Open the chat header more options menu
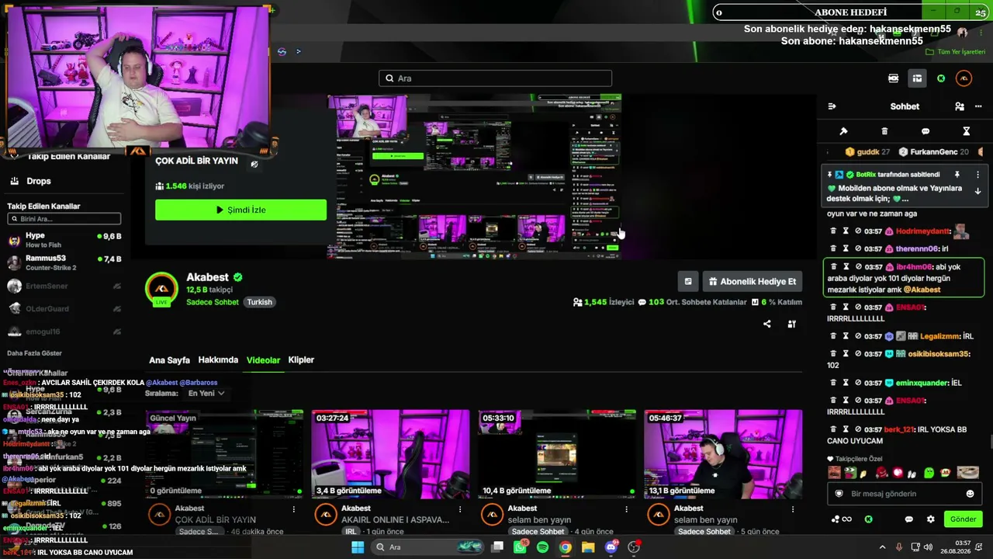Screen dimensions: 993x559 [977, 106]
